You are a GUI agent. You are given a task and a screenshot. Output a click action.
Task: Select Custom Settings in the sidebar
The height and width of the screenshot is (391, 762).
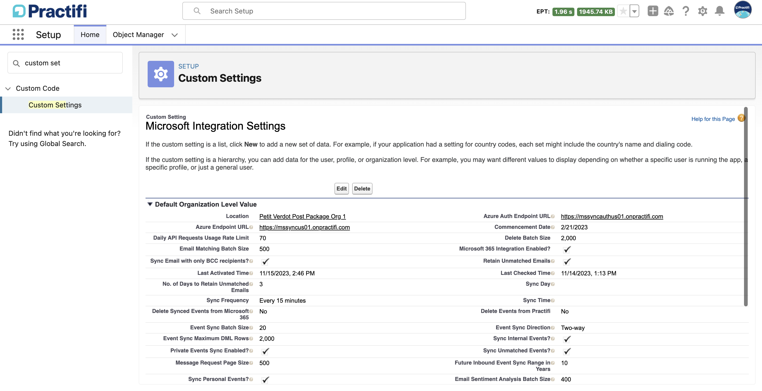(55, 105)
